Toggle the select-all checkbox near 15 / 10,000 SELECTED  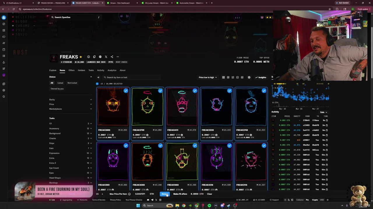pos(97,84)
